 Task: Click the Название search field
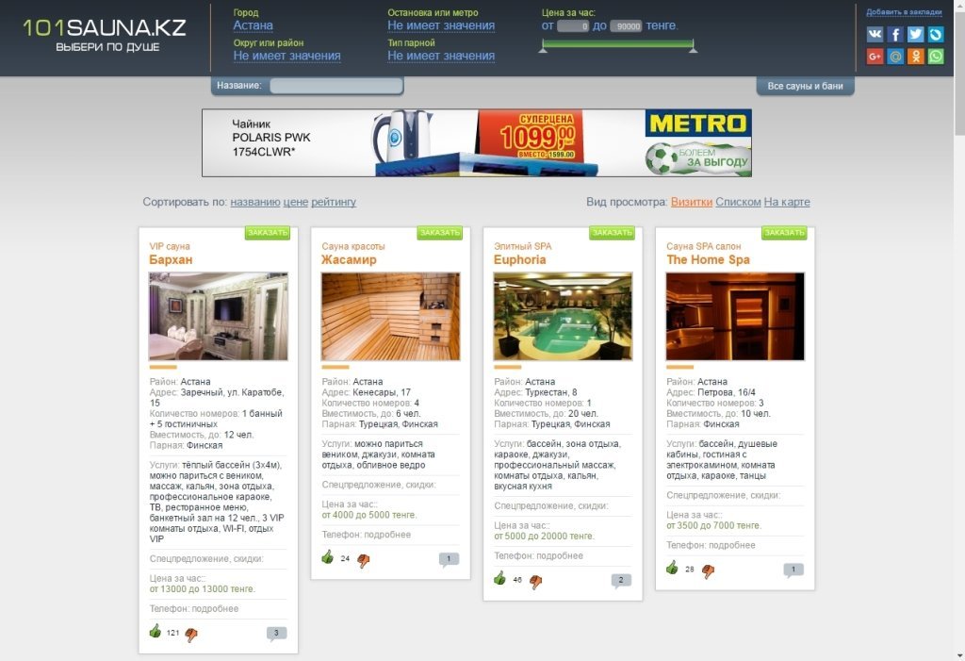tap(335, 86)
